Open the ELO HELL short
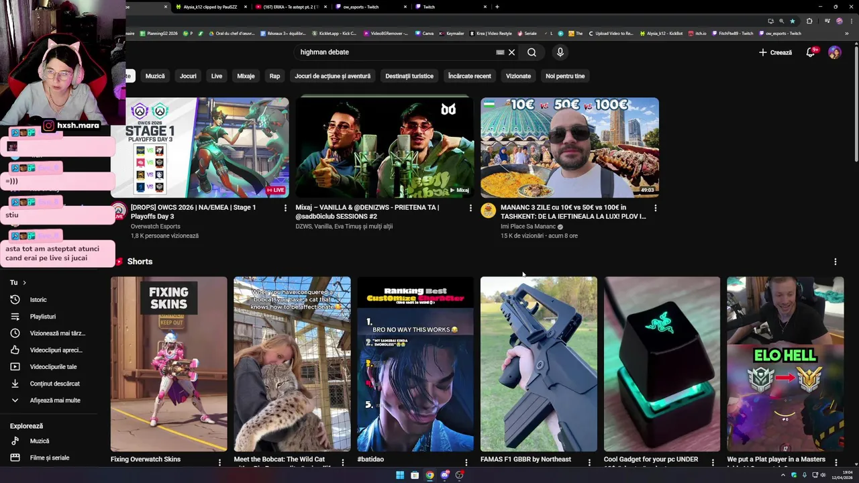Image resolution: width=859 pixels, height=483 pixels. (785, 364)
